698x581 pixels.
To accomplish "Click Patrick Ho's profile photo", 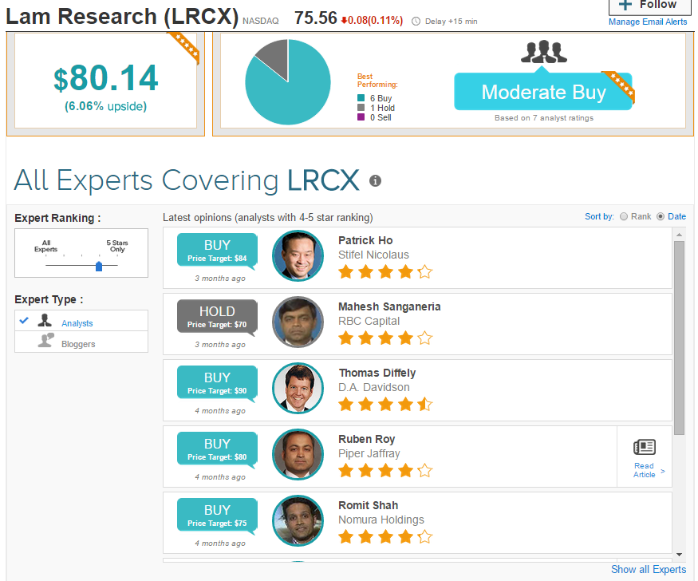I will pos(298,255).
